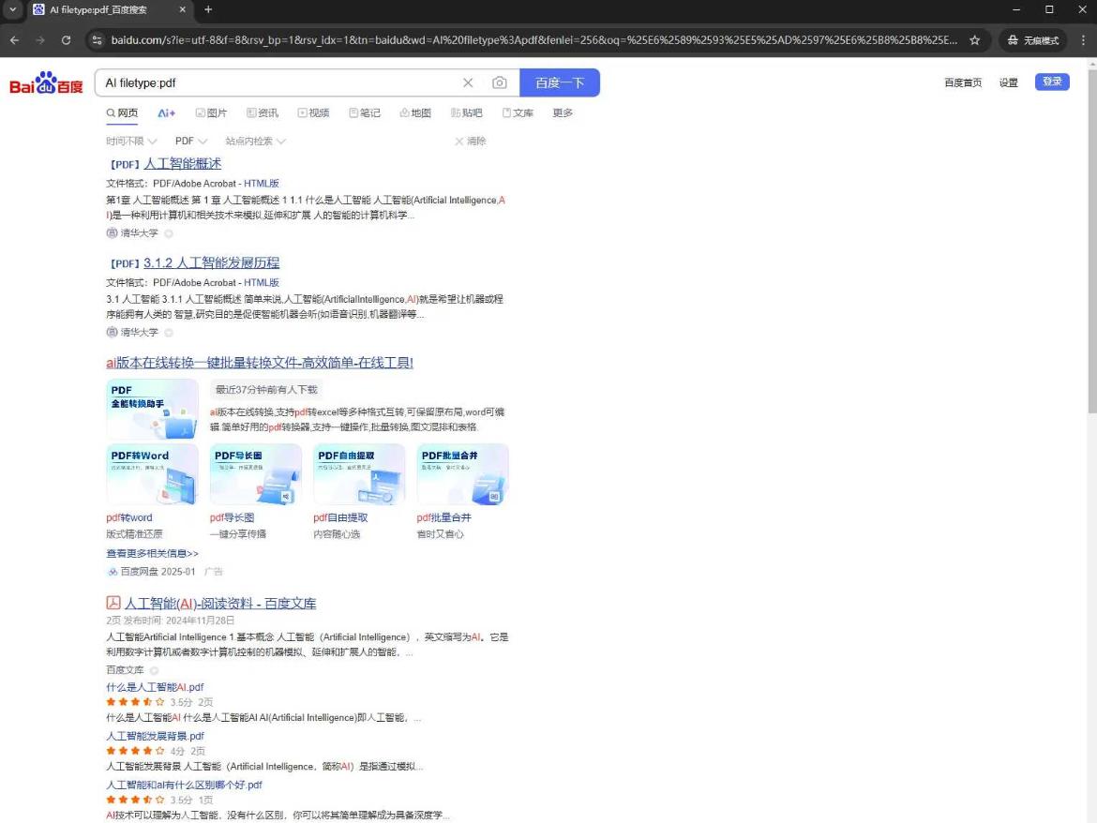1097x823 pixels.
Task: Switch to the AI+ tab
Action: (x=166, y=112)
